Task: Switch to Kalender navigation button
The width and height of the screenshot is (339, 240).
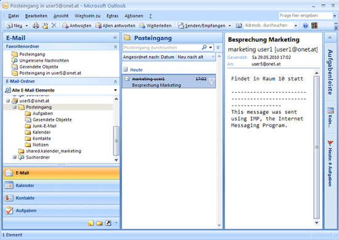Action: pos(62,185)
